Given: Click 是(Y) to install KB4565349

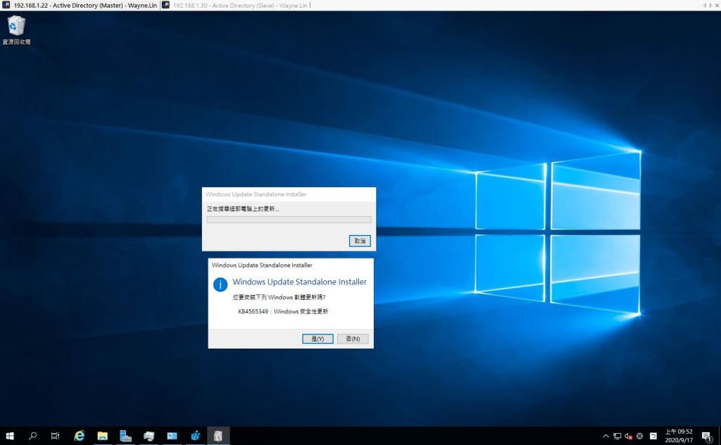Looking at the screenshot, I should point(318,339).
